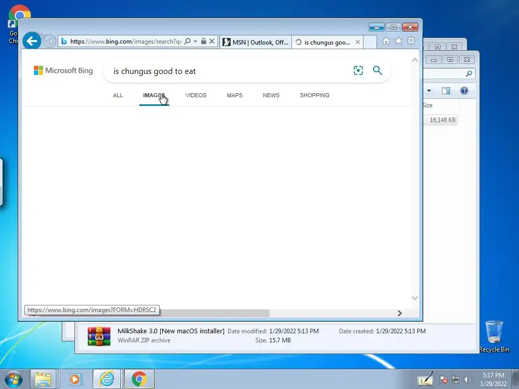Screen dimensions: 519x389
Task: Click the IE address bar URL
Action: [x=126, y=42]
